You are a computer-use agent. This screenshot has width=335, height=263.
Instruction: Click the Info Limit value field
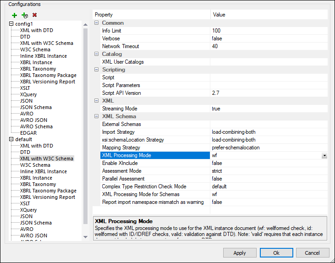[269, 31]
